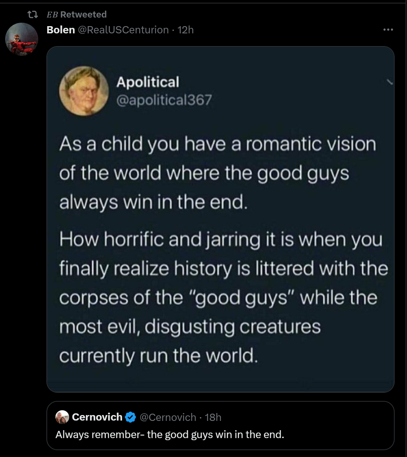
Task: Click the "As a child" paragraph in the image
Action: [217, 173]
